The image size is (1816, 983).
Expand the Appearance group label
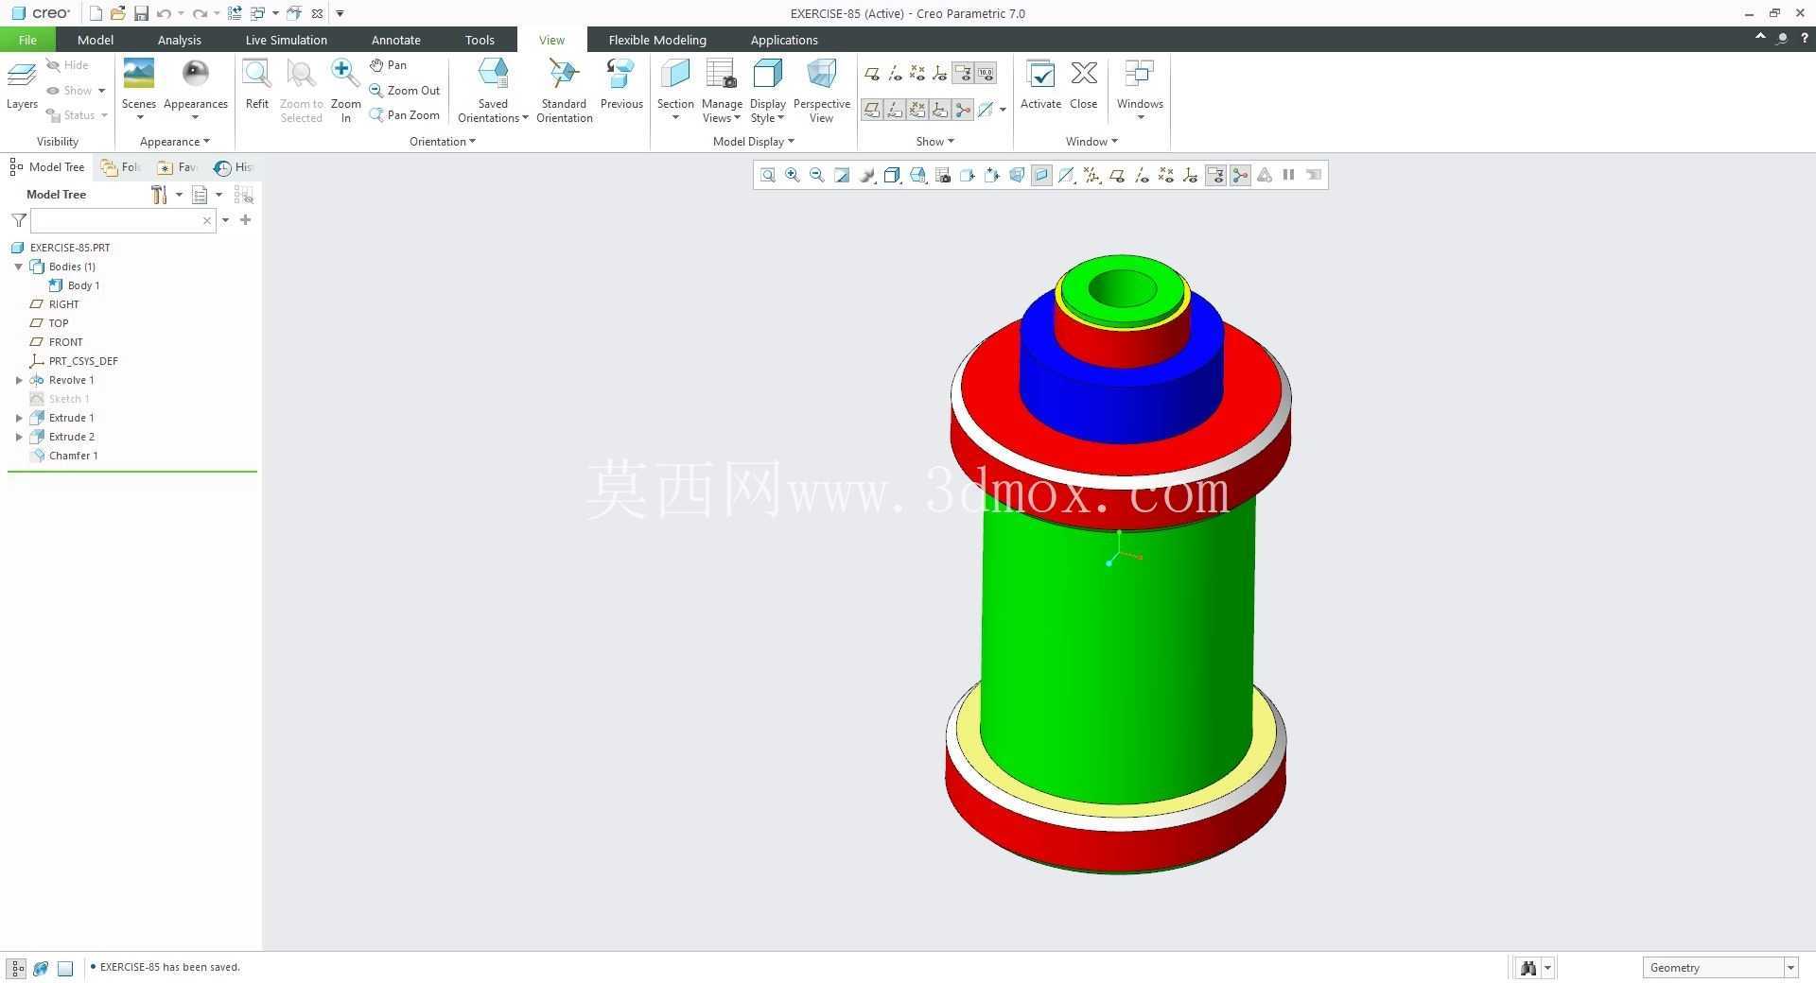174,142
